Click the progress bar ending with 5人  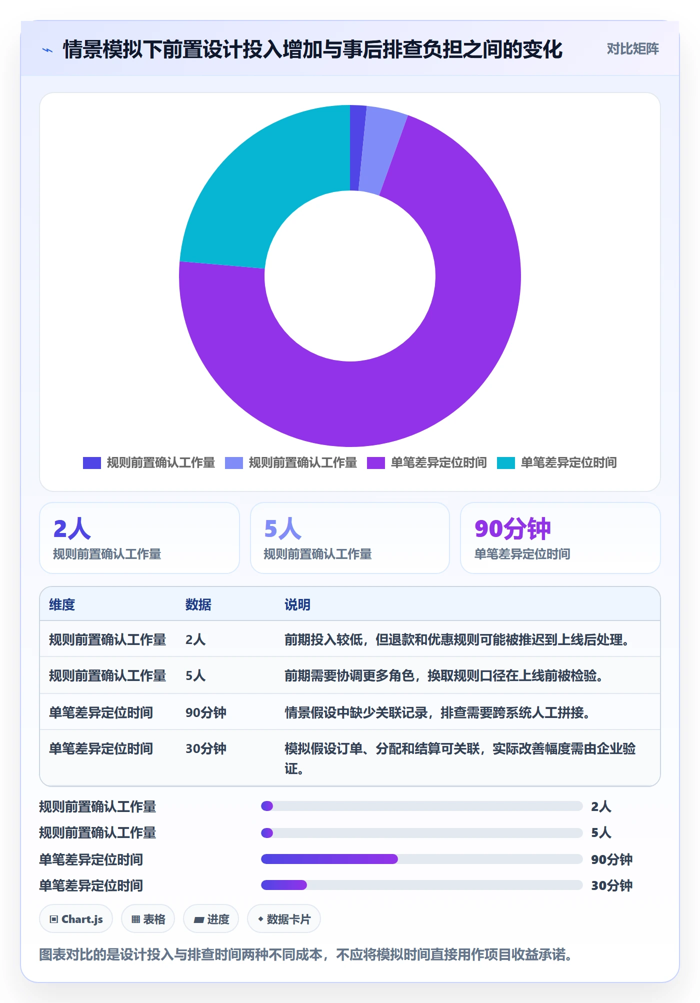[x=421, y=833]
